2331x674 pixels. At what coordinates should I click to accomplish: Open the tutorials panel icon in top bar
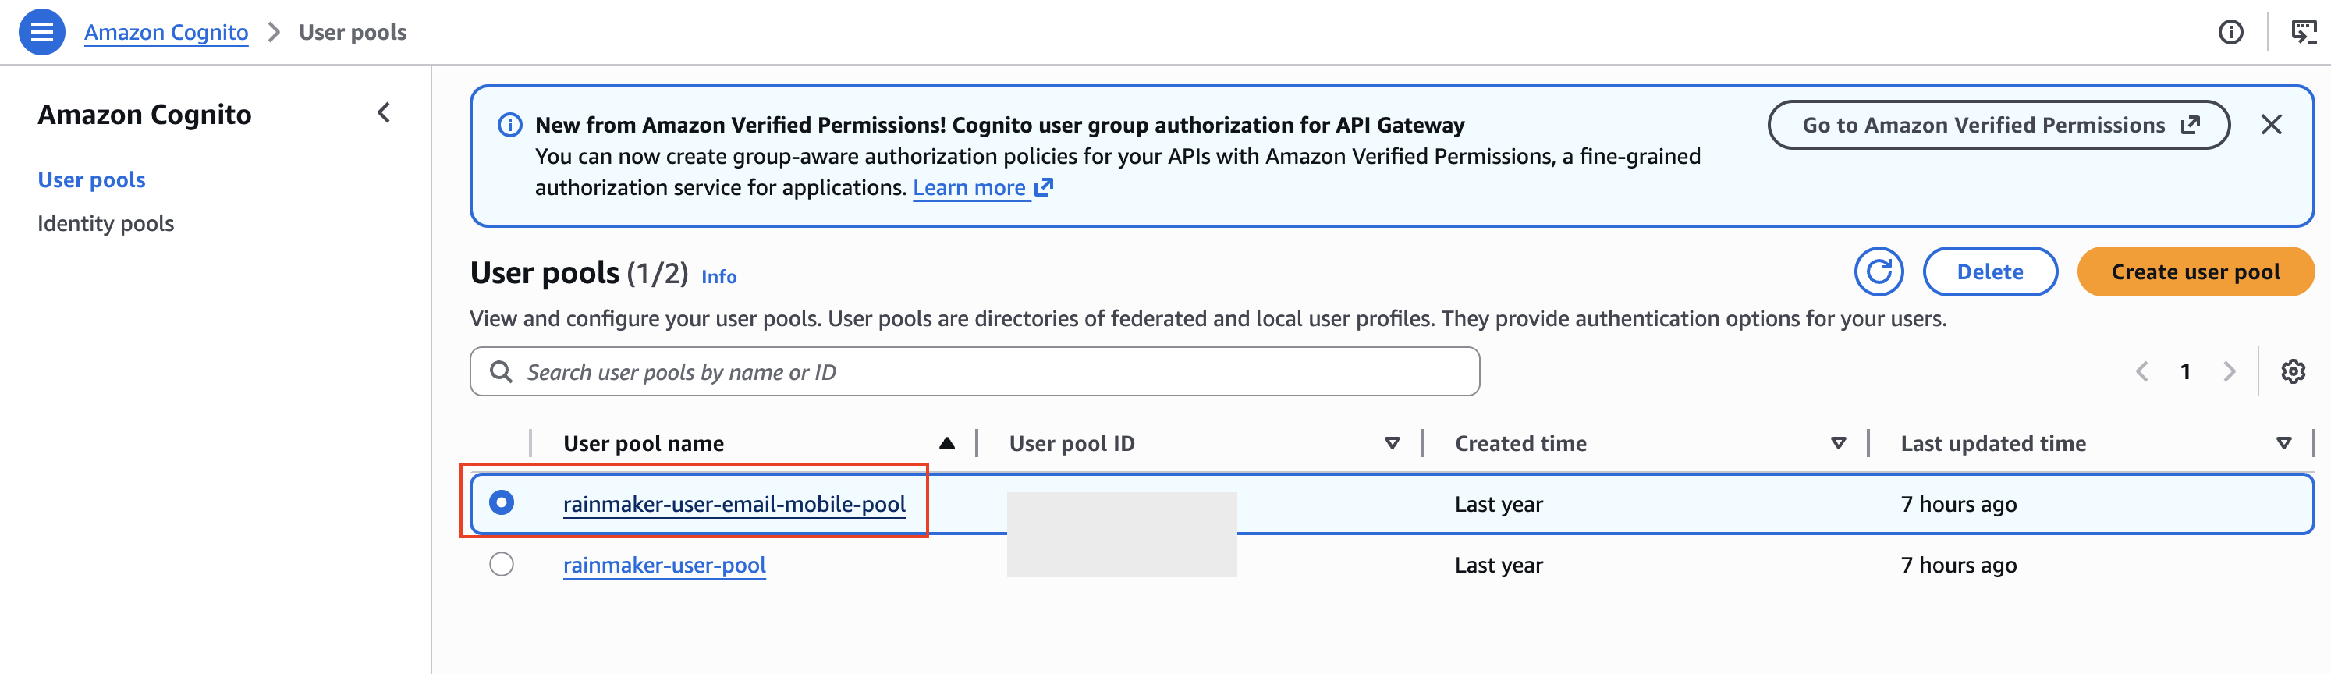tap(2303, 33)
